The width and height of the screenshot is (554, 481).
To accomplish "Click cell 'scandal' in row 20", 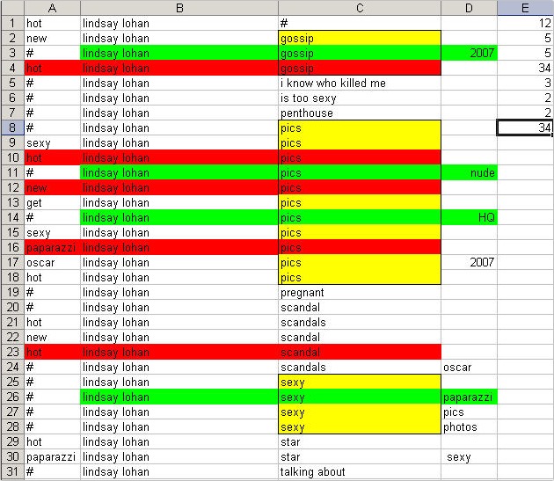I will tap(360, 307).
